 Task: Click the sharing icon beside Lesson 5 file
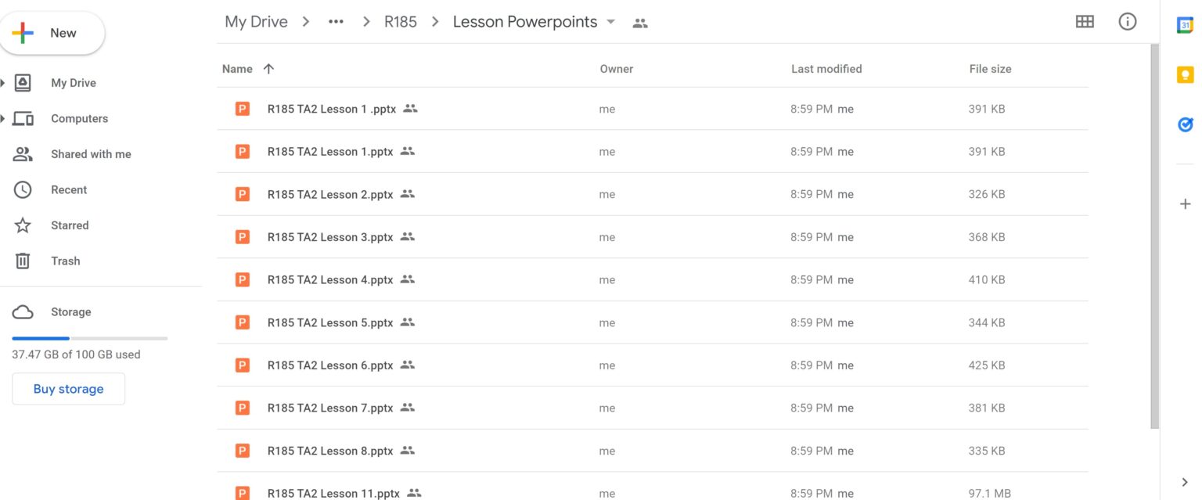click(x=408, y=322)
